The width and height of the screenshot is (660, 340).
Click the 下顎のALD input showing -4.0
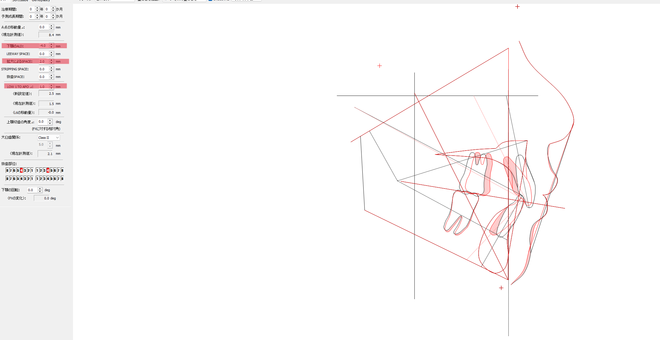click(44, 46)
